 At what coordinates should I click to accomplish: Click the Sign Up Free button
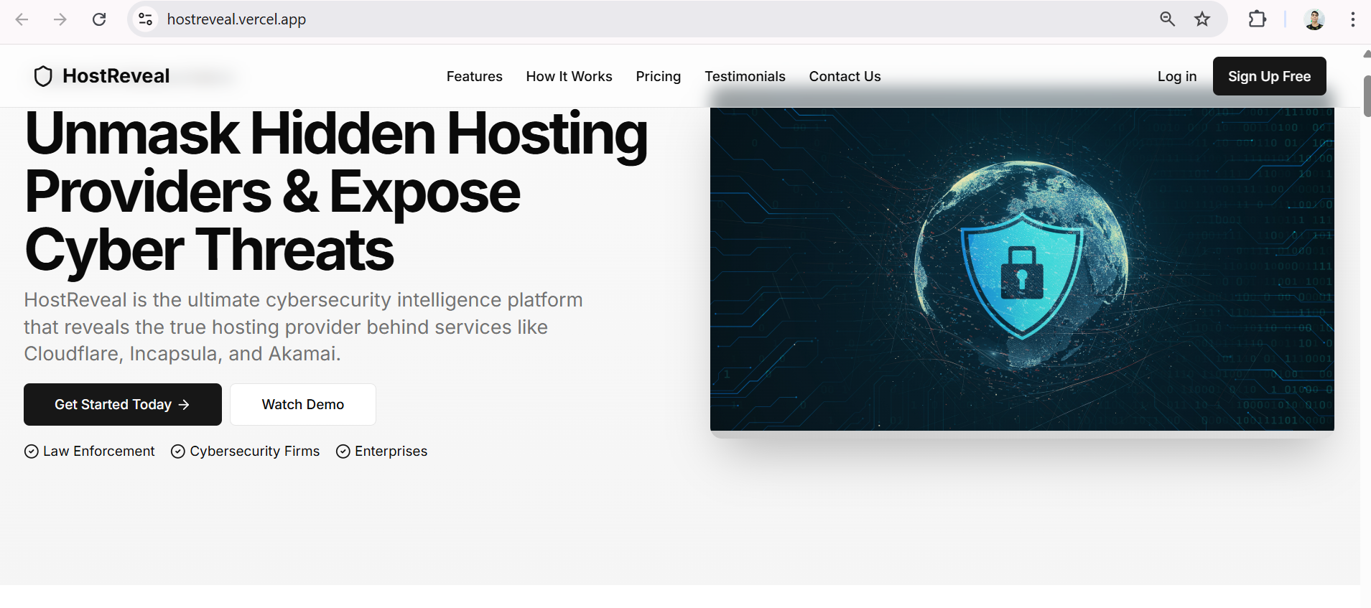click(x=1269, y=76)
